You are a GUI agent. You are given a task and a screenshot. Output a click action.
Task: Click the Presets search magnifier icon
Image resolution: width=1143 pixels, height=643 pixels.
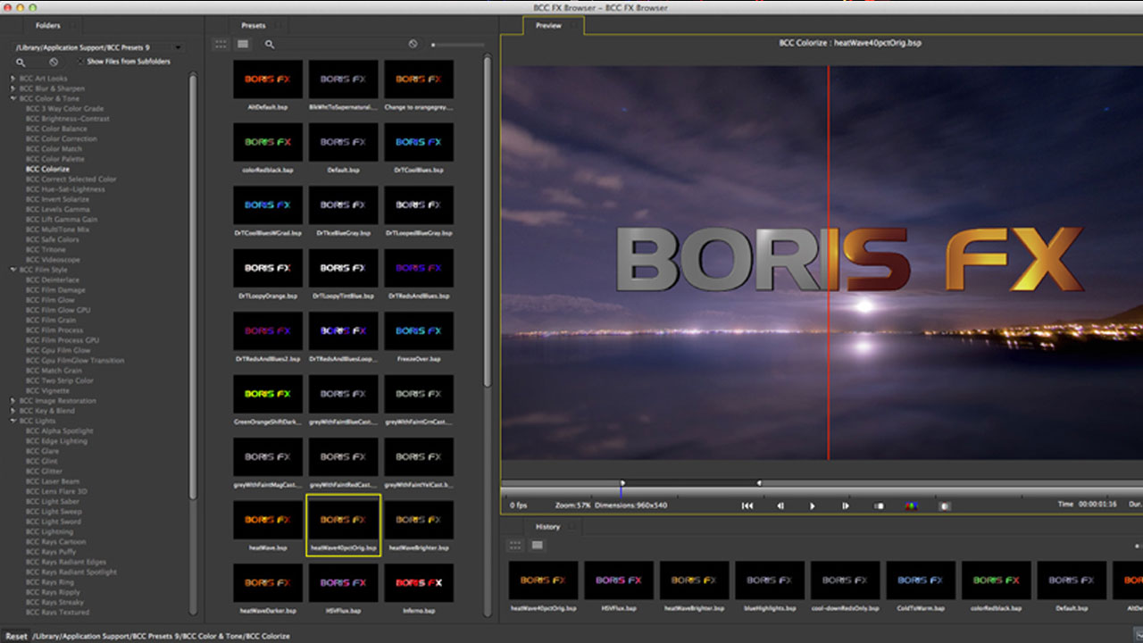click(270, 44)
